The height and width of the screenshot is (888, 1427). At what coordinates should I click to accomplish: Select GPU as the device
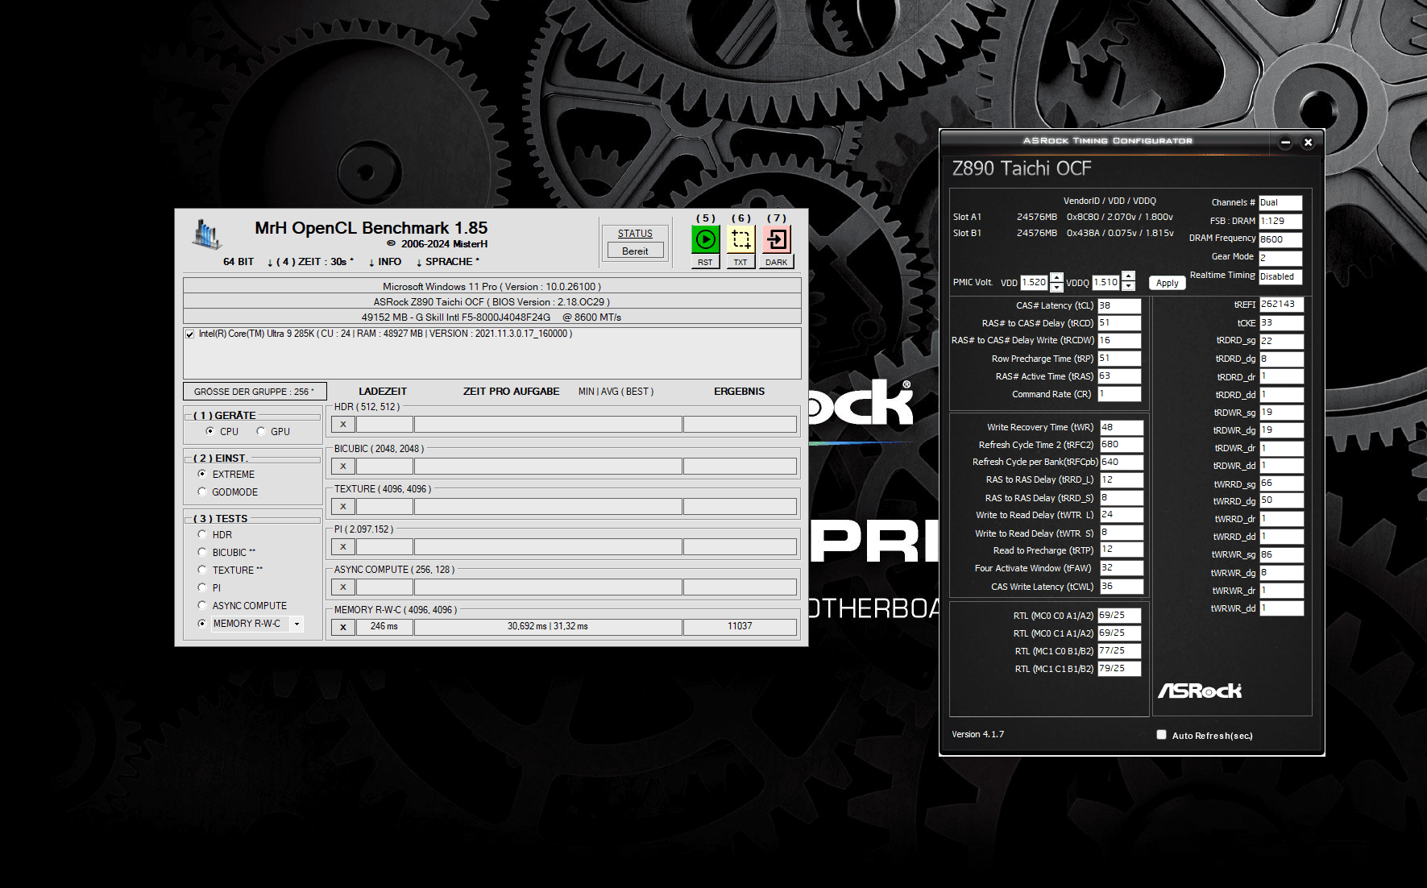pyautogui.click(x=261, y=431)
